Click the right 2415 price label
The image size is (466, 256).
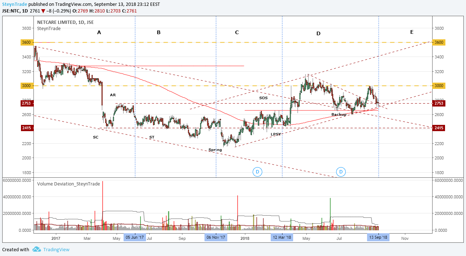[x=439, y=128]
